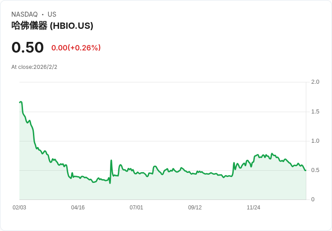The width and height of the screenshot is (332, 231).
Task: Click the chart line's starting peak near 02/03
Action: tap(21, 102)
